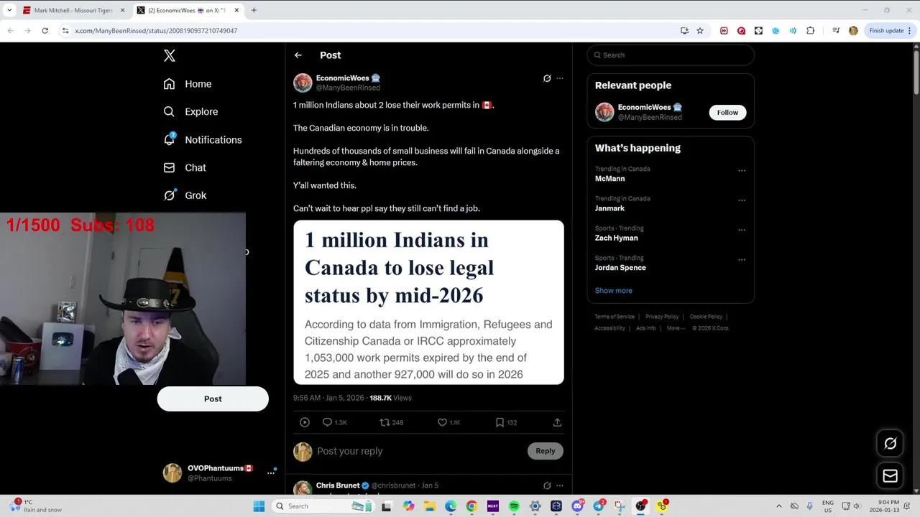Open McMann trending topic
Screen dimensions: 920x517
click(x=609, y=179)
